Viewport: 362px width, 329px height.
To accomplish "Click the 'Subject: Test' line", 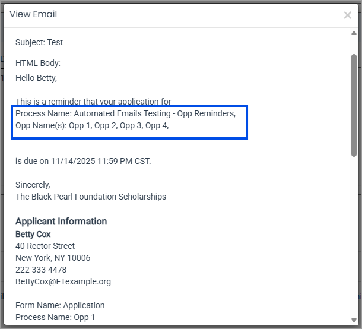I will pyautogui.click(x=39, y=42).
